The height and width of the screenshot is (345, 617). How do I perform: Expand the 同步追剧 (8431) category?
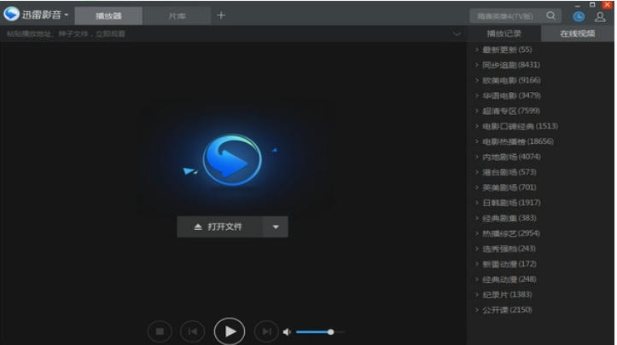[510, 65]
